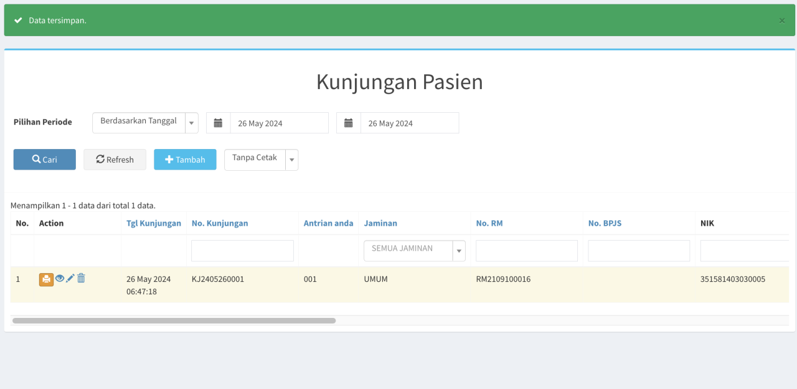Click the No. Kunjungan filter input

point(242,251)
